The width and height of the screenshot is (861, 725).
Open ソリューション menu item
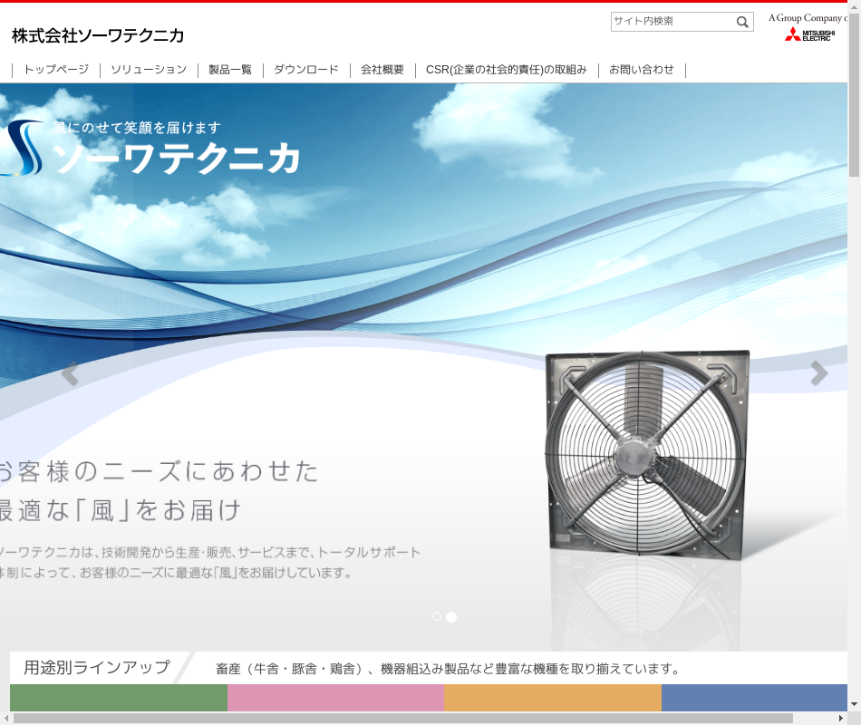click(149, 70)
